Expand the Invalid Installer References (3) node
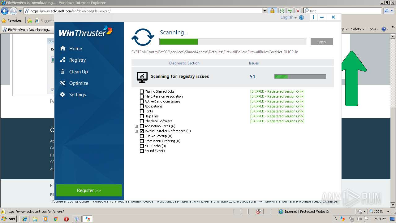Screen dimensions: 396x223 tap(136, 131)
